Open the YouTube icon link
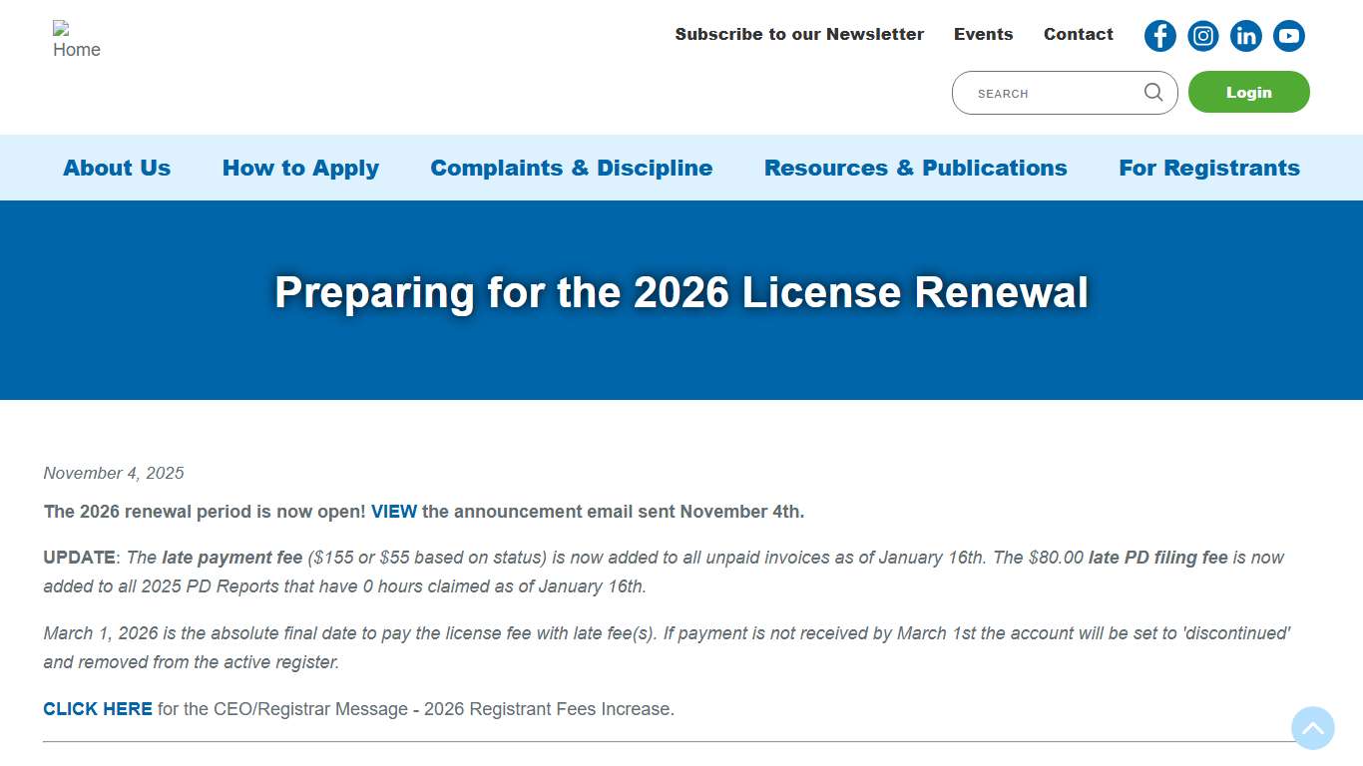This screenshot has width=1363, height=766. (x=1288, y=35)
